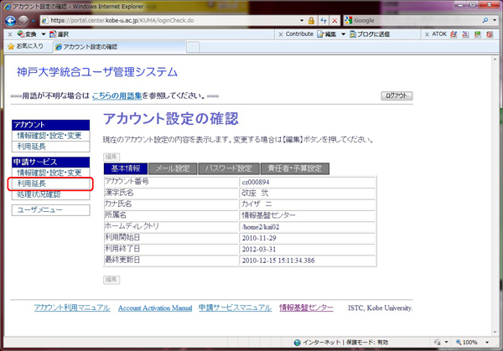Open Account Activation Manual footer link
This screenshot has height=351, width=503.
pyautogui.click(x=155, y=308)
